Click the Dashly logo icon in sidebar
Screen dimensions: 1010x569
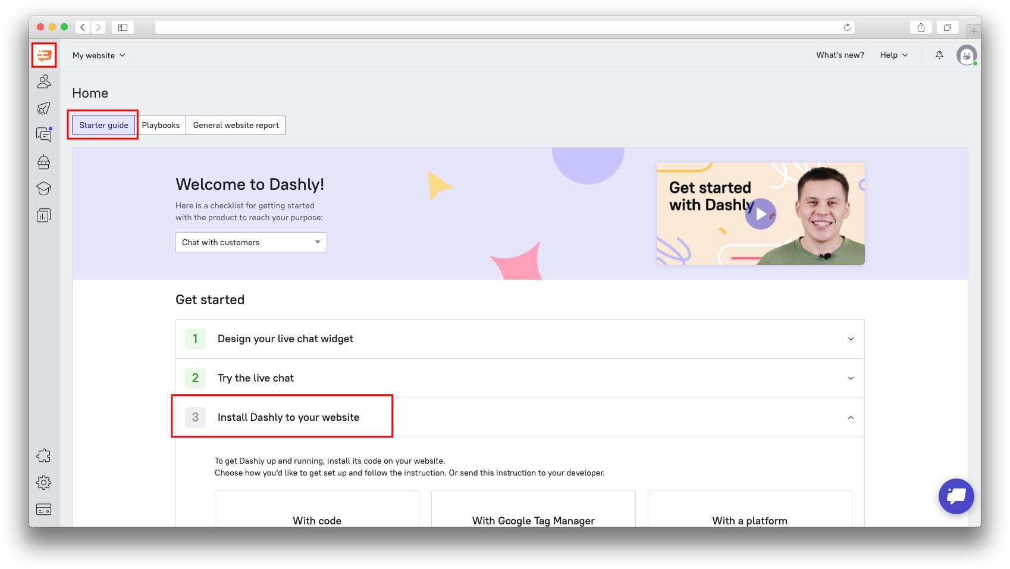point(44,55)
